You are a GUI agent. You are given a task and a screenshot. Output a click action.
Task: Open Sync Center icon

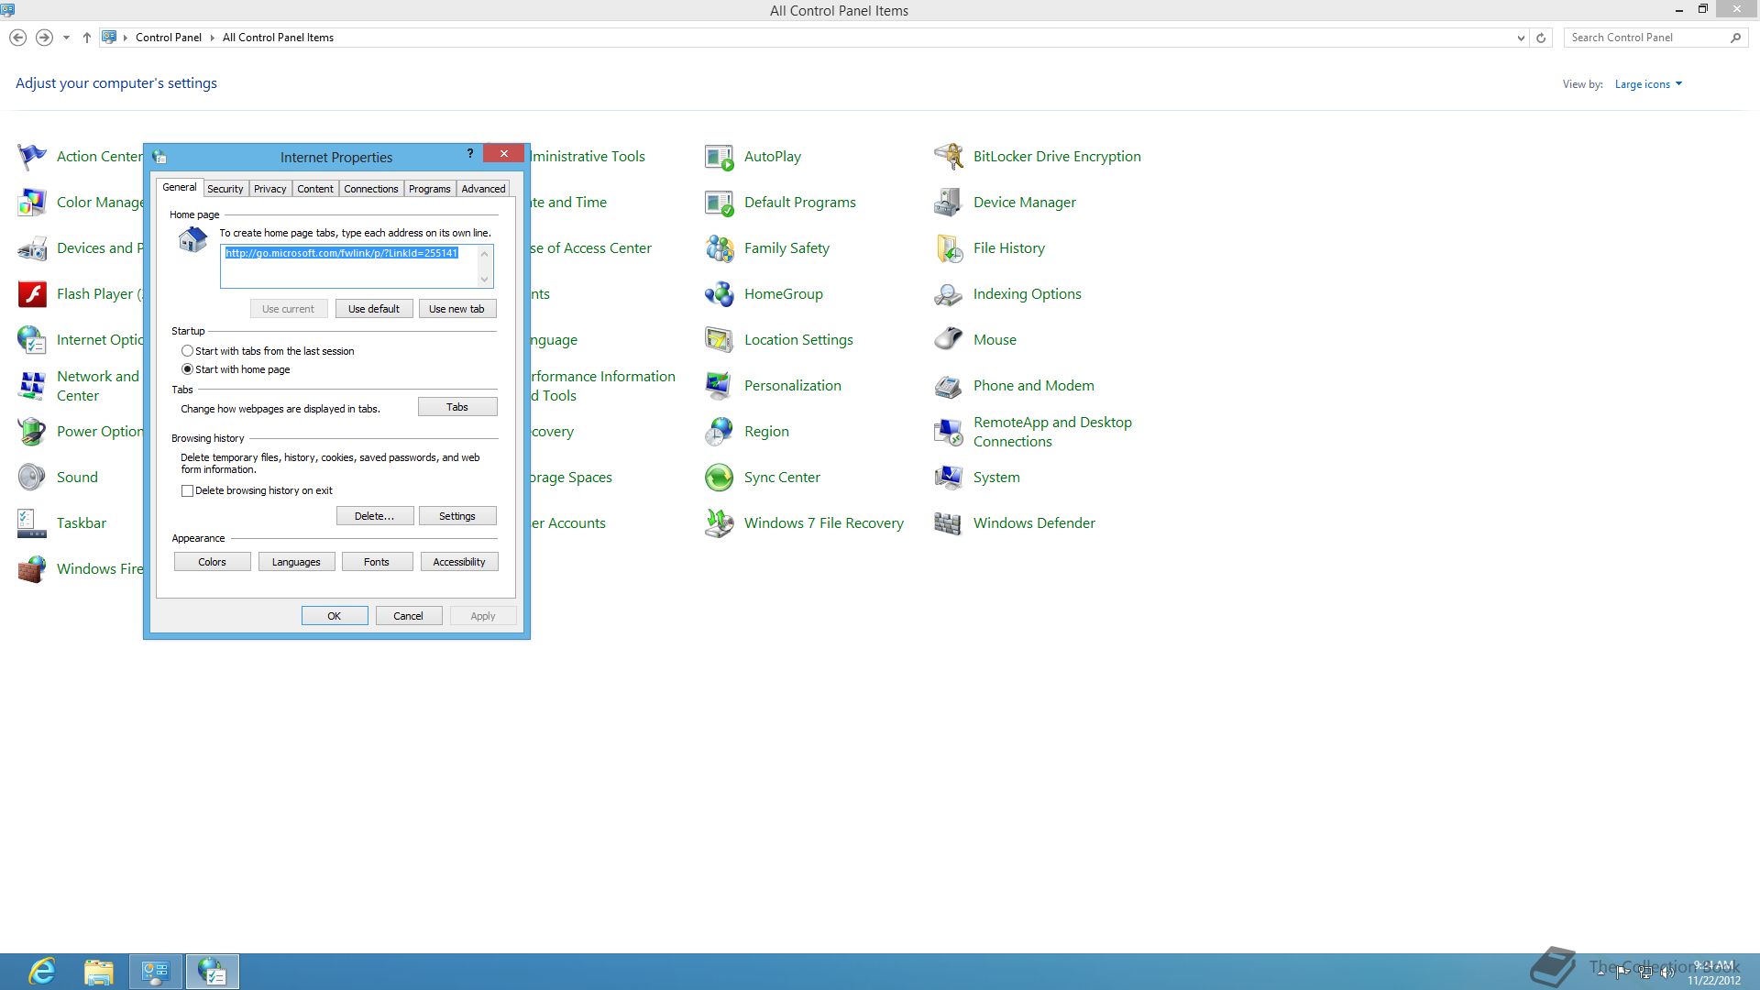[720, 478]
